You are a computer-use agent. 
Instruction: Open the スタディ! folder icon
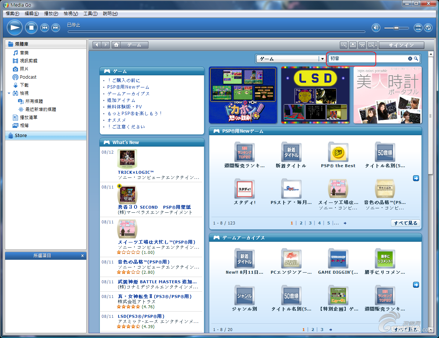coord(244,189)
